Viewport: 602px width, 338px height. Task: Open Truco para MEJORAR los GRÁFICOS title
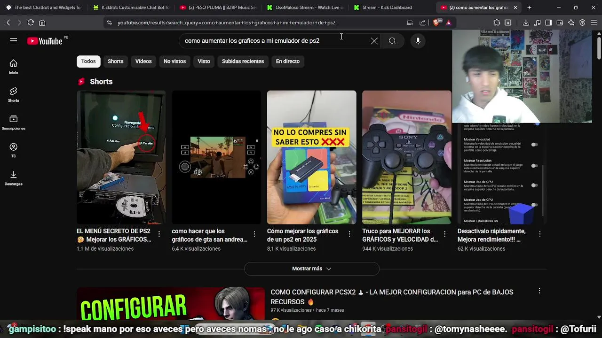tap(400, 235)
